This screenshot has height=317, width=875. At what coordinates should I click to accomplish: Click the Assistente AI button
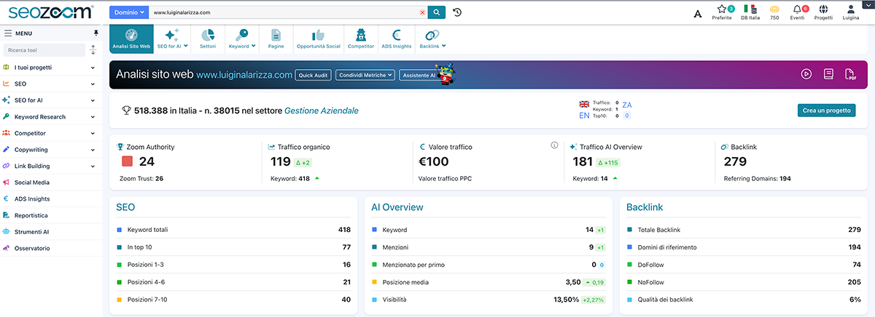pyautogui.click(x=419, y=75)
